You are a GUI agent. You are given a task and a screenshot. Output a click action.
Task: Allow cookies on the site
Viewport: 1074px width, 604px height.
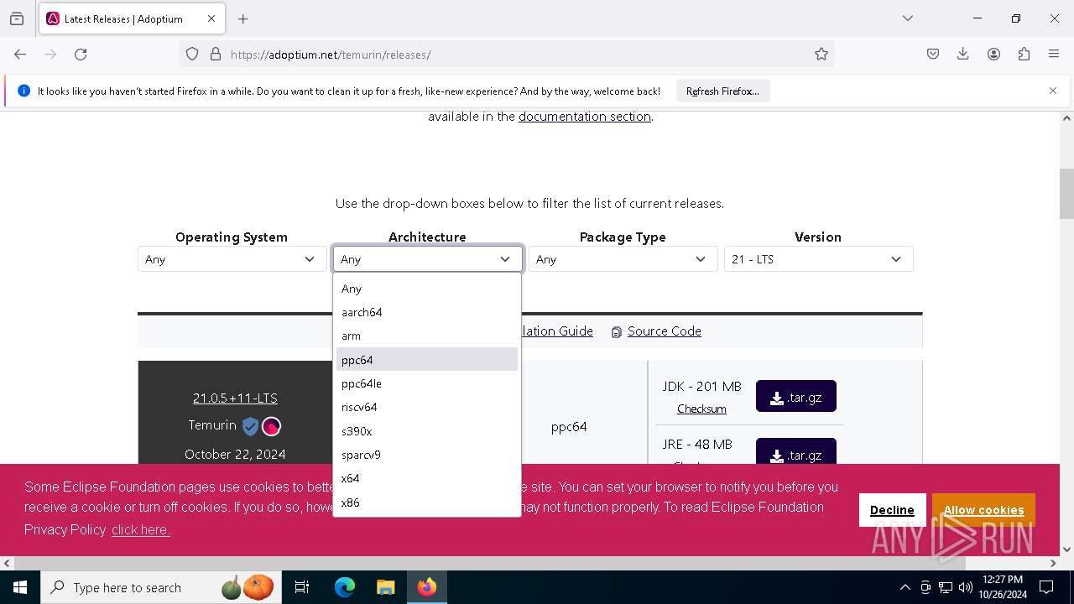coord(983,510)
